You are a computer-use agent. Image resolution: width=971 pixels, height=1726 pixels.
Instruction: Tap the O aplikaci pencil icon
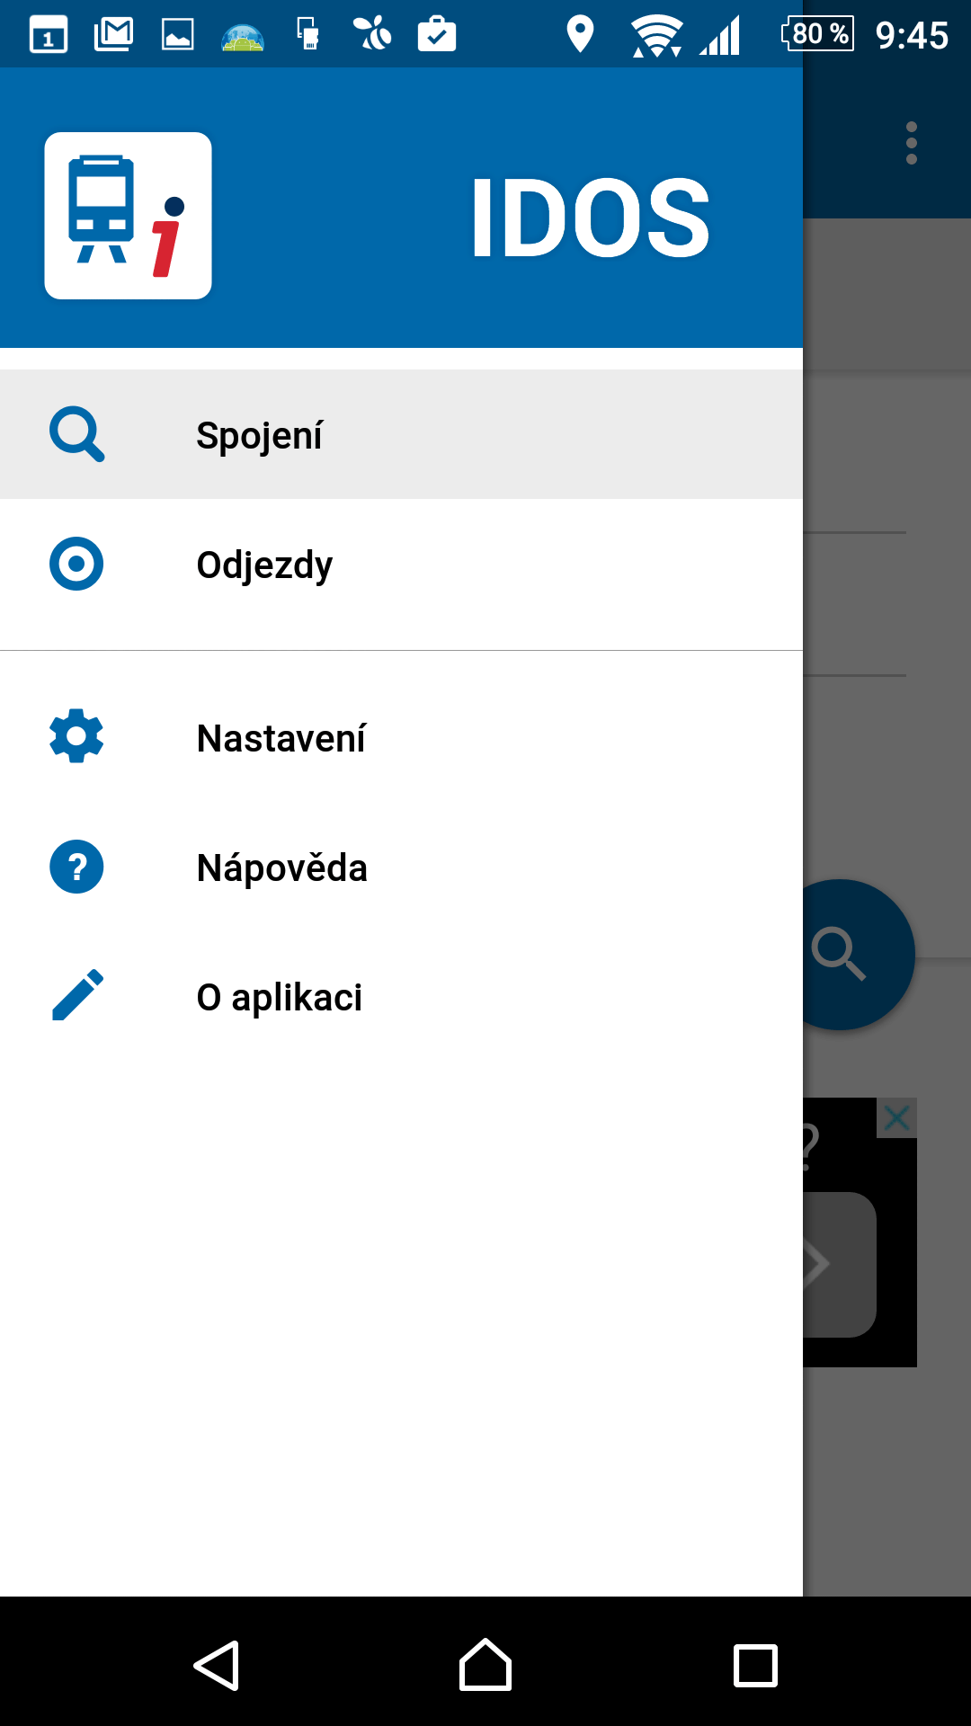pos(77,995)
